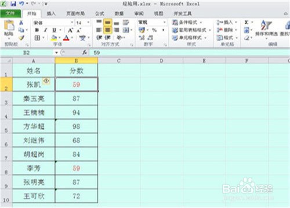Toggle wrap text in cell
This screenshot has height=208, width=290.
pos(126,23)
